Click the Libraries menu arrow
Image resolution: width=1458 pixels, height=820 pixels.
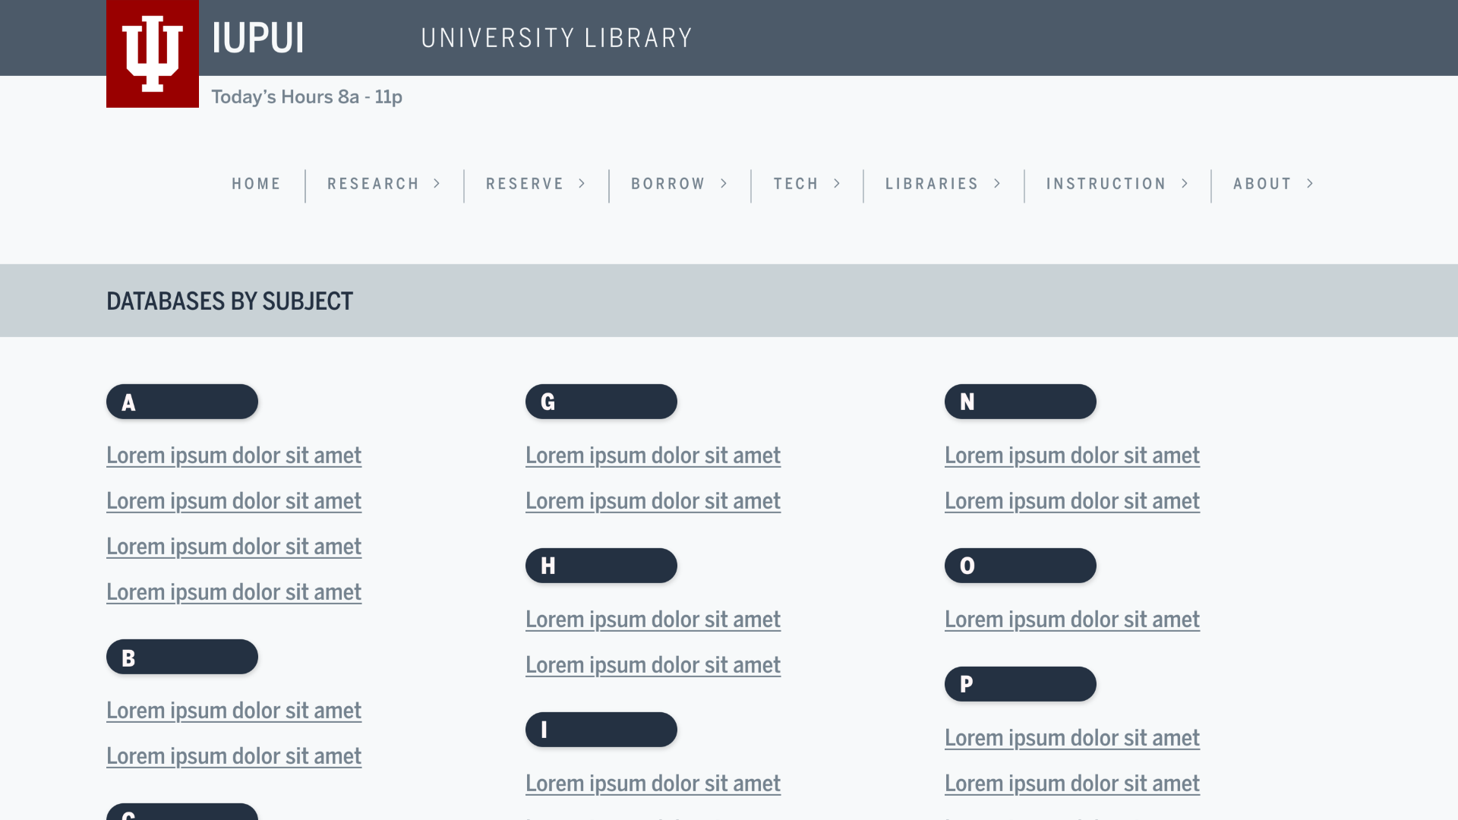(998, 184)
